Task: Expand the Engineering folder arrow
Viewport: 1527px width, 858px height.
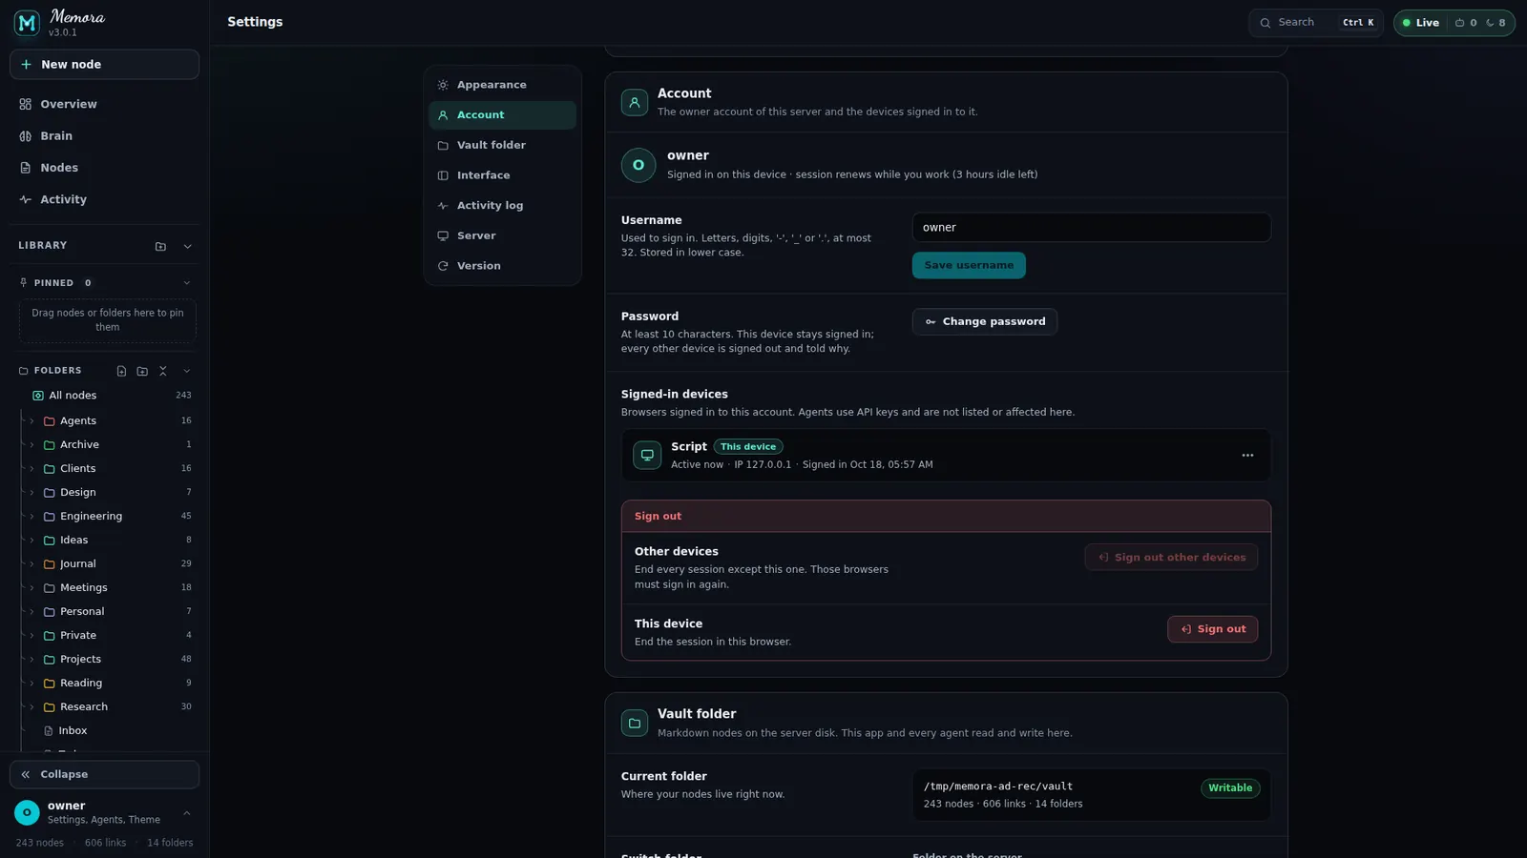Action: 31,516
